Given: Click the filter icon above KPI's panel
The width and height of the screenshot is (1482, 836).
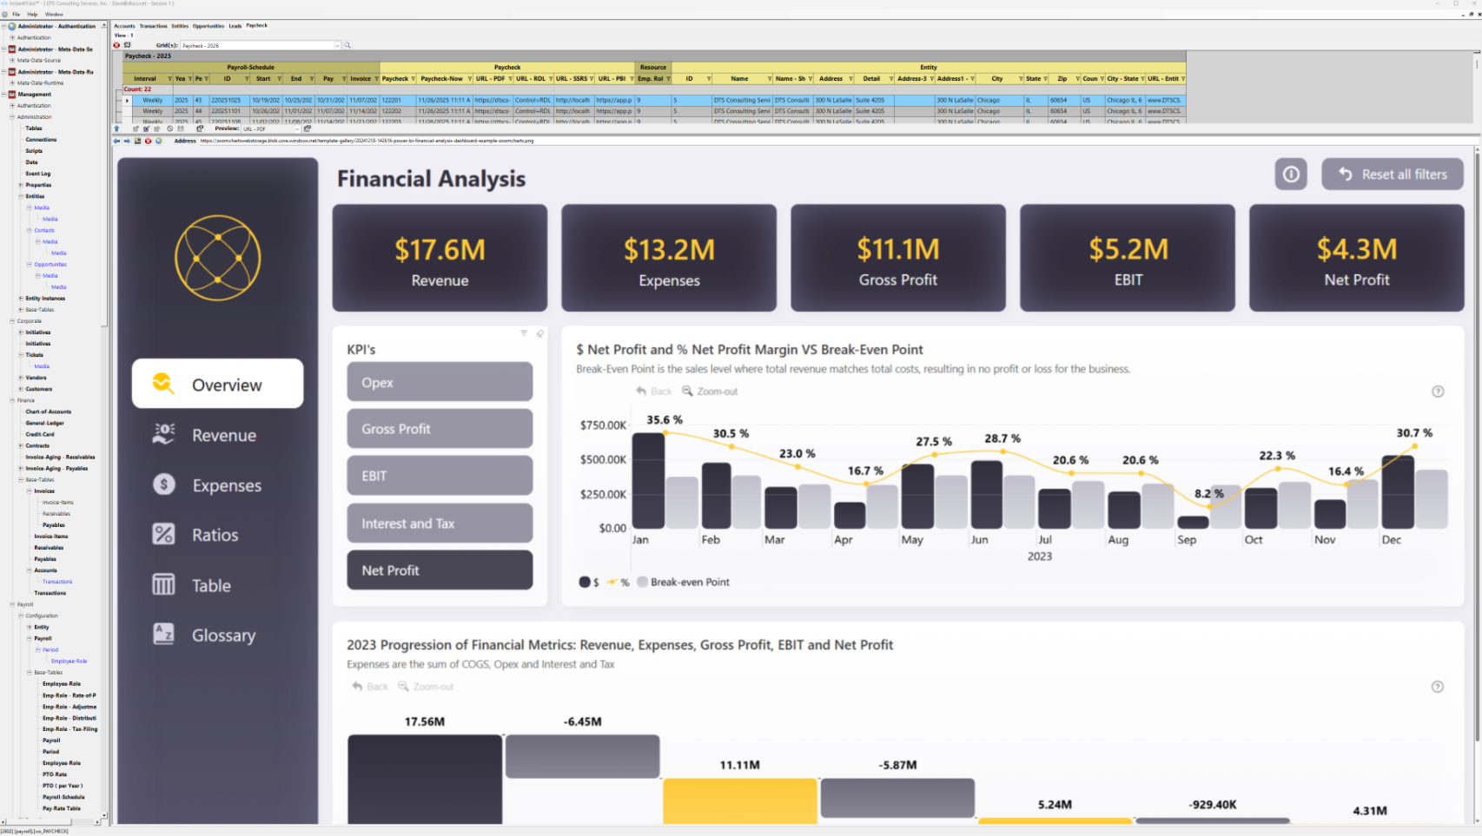Looking at the screenshot, I should [524, 333].
